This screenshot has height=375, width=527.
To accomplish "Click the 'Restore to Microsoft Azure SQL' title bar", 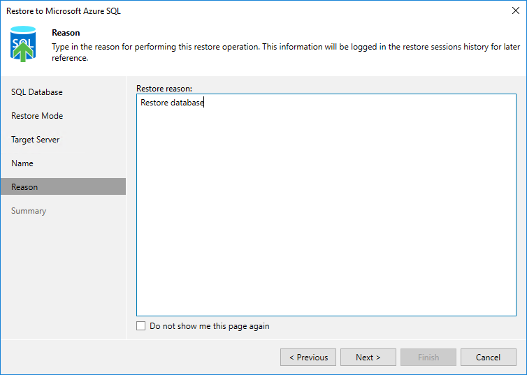I will [59, 11].
